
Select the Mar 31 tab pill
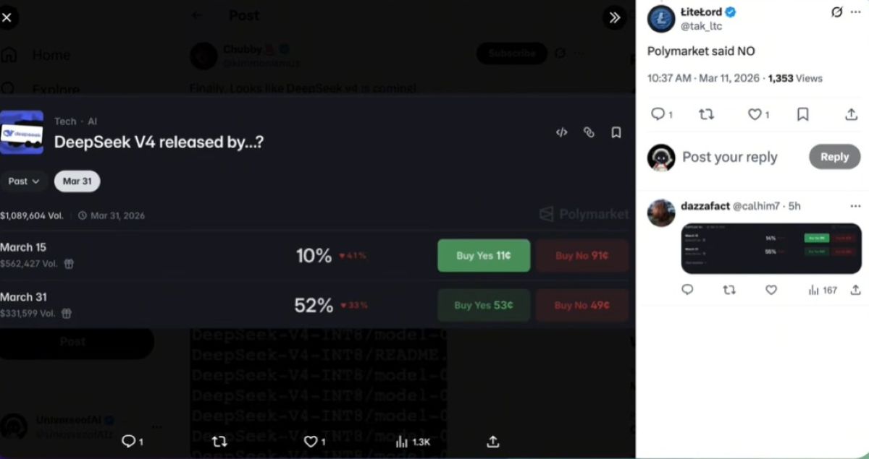(77, 181)
